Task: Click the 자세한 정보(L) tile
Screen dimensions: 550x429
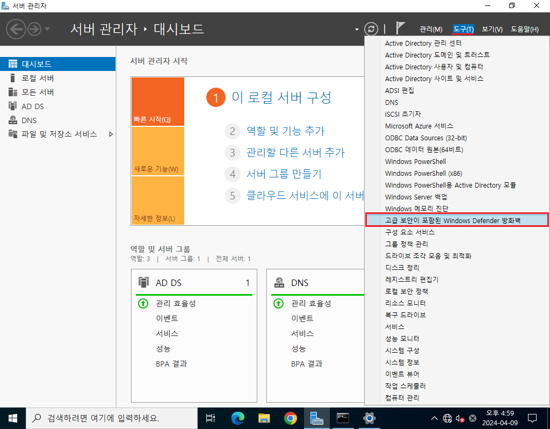Action: click(157, 200)
